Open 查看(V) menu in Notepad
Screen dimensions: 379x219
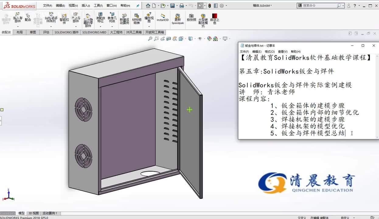[283, 52]
